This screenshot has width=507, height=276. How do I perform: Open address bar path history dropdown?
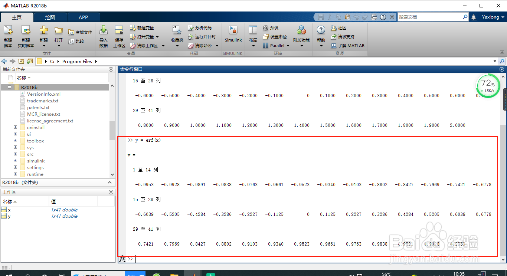coord(495,61)
